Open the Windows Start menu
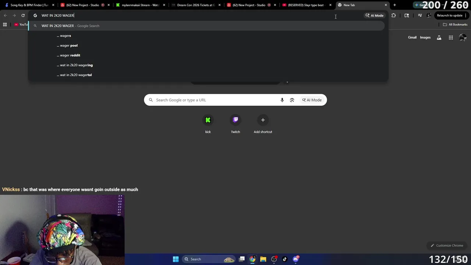471x265 pixels. 176,259
